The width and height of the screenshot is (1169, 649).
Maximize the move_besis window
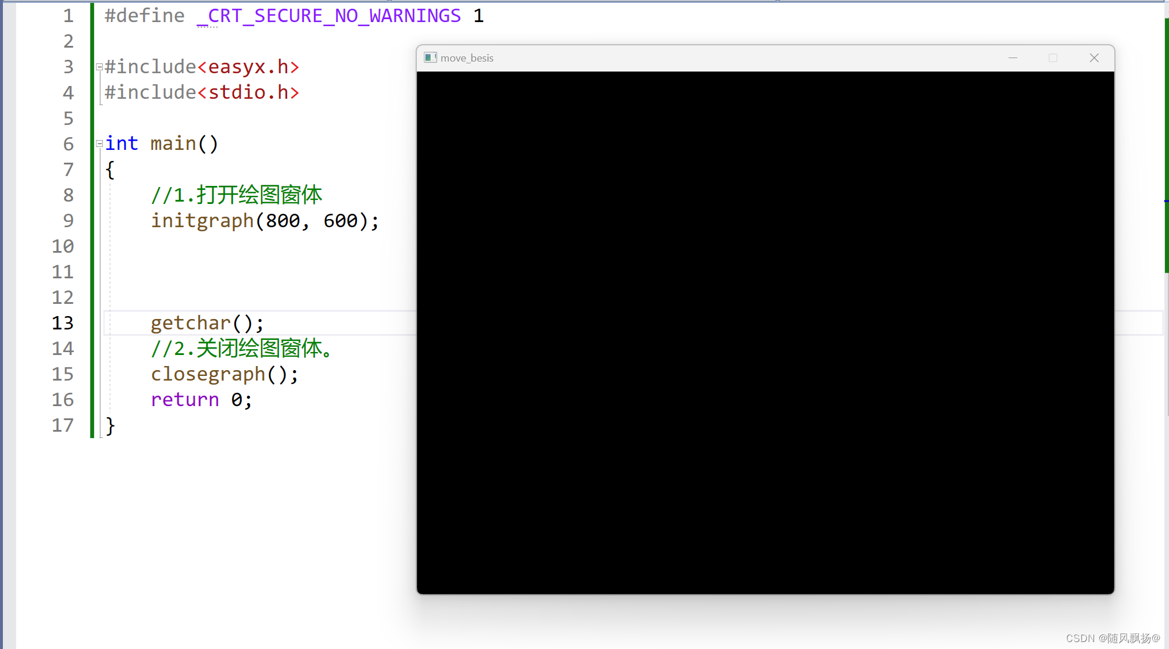coord(1053,58)
